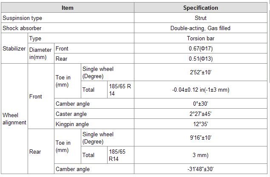Click the rear camber value -31'48"±30'

coord(200,169)
